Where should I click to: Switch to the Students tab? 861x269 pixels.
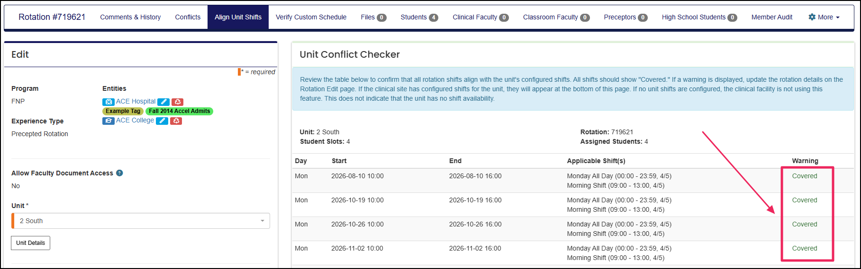click(x=419, y=17)
